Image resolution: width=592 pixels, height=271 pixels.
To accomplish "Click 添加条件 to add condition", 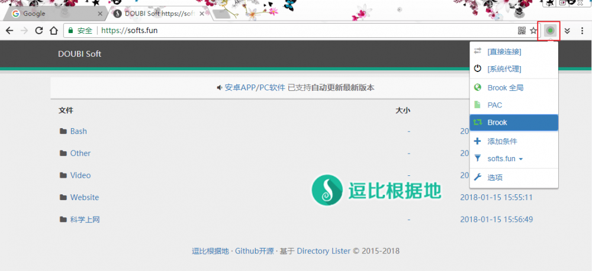I will tap(502, 142).
